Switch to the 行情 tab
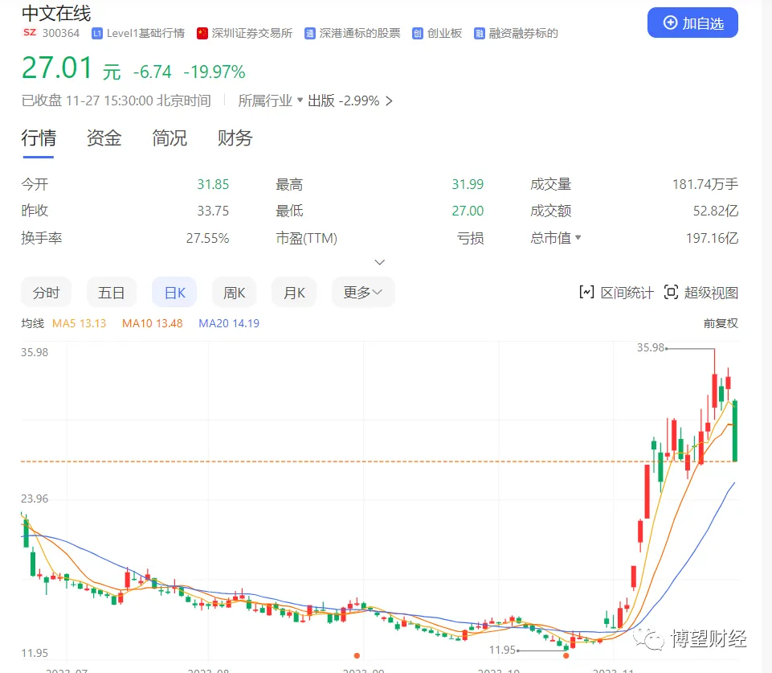The width and height of the screenshot is (772, 673). click(39, 138)
